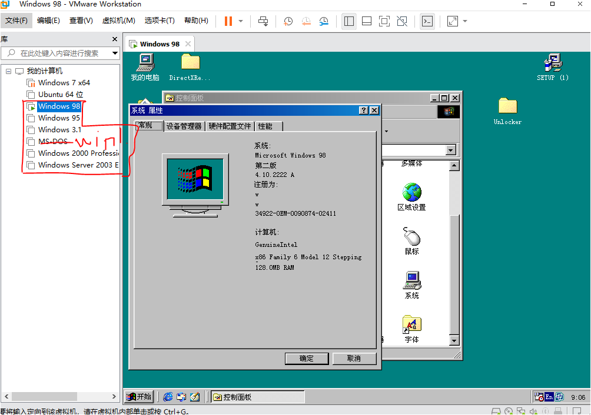591x415 pixels.
Task: Open the power options dropdown arrow
Action: point(241,21)
